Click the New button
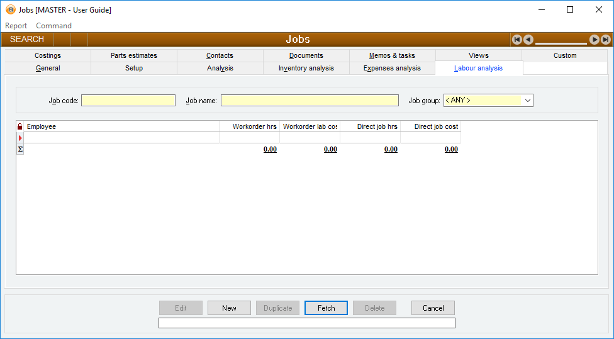This screenshot has height=339, width=614. (x=229, y=308)
